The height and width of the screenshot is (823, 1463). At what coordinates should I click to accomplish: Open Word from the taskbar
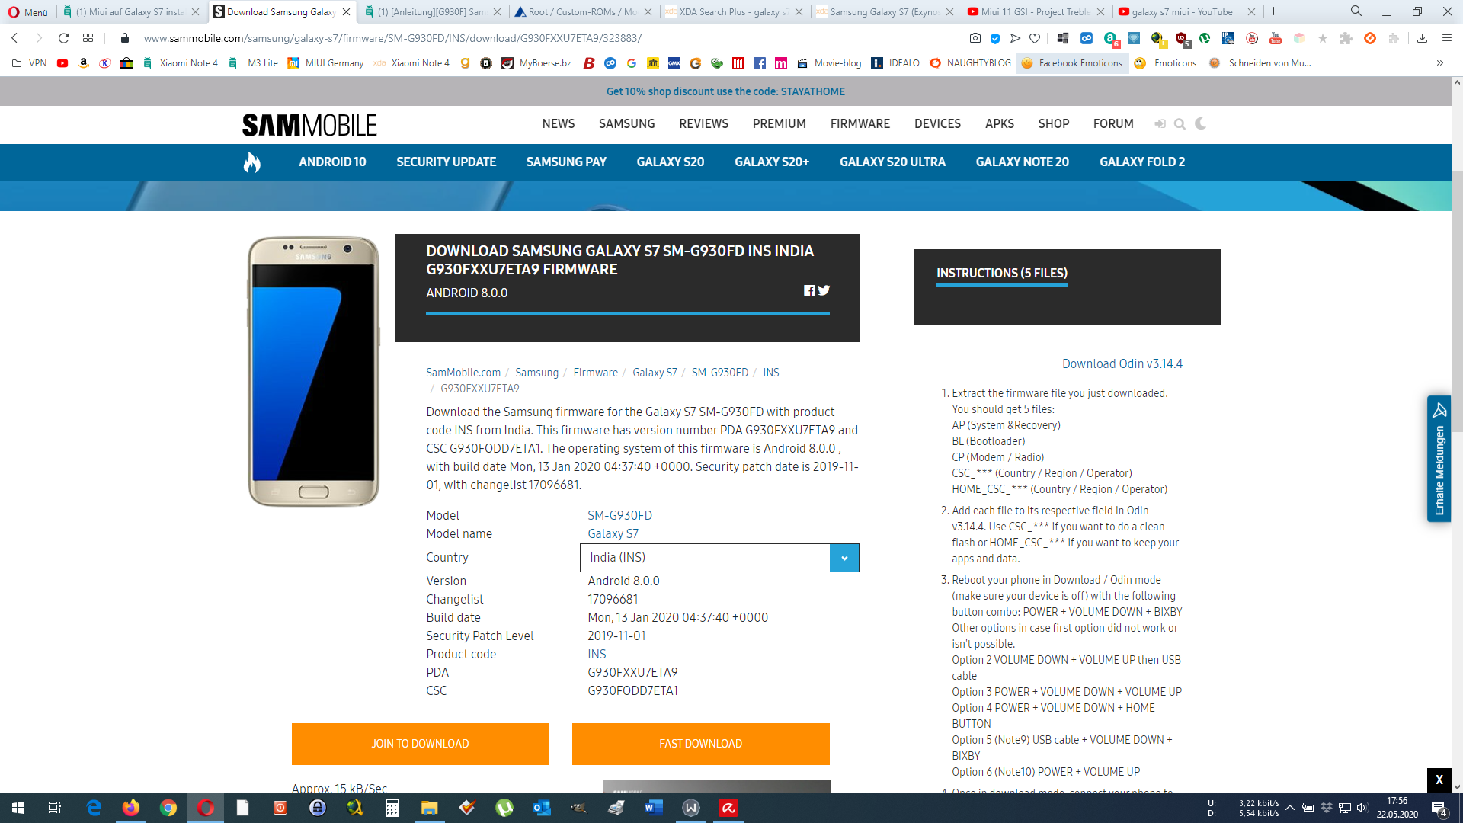coord(654,808)
